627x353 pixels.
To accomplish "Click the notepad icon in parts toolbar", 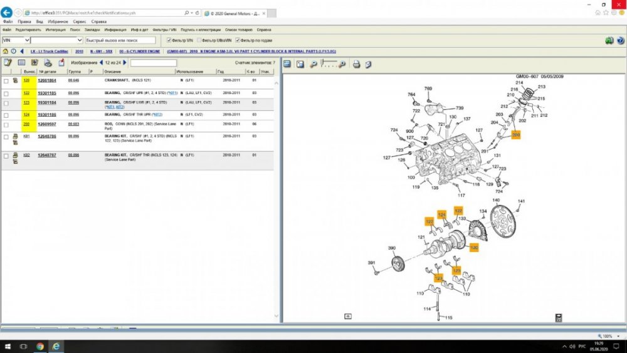I will coord(8,63).
